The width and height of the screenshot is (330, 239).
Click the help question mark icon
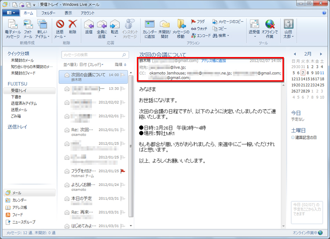click(x=324, y=13)
